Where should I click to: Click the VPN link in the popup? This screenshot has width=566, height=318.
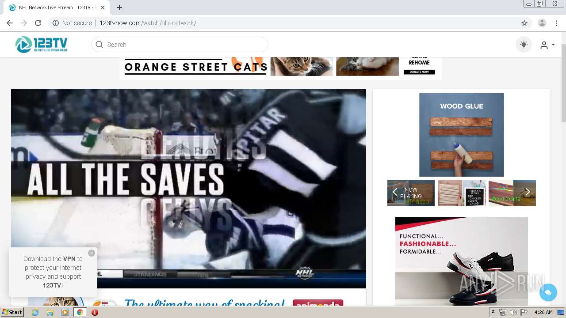coord(69,259)
